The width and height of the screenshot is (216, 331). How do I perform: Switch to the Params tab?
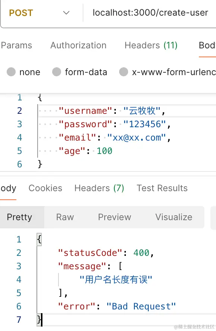click(16, 45)
